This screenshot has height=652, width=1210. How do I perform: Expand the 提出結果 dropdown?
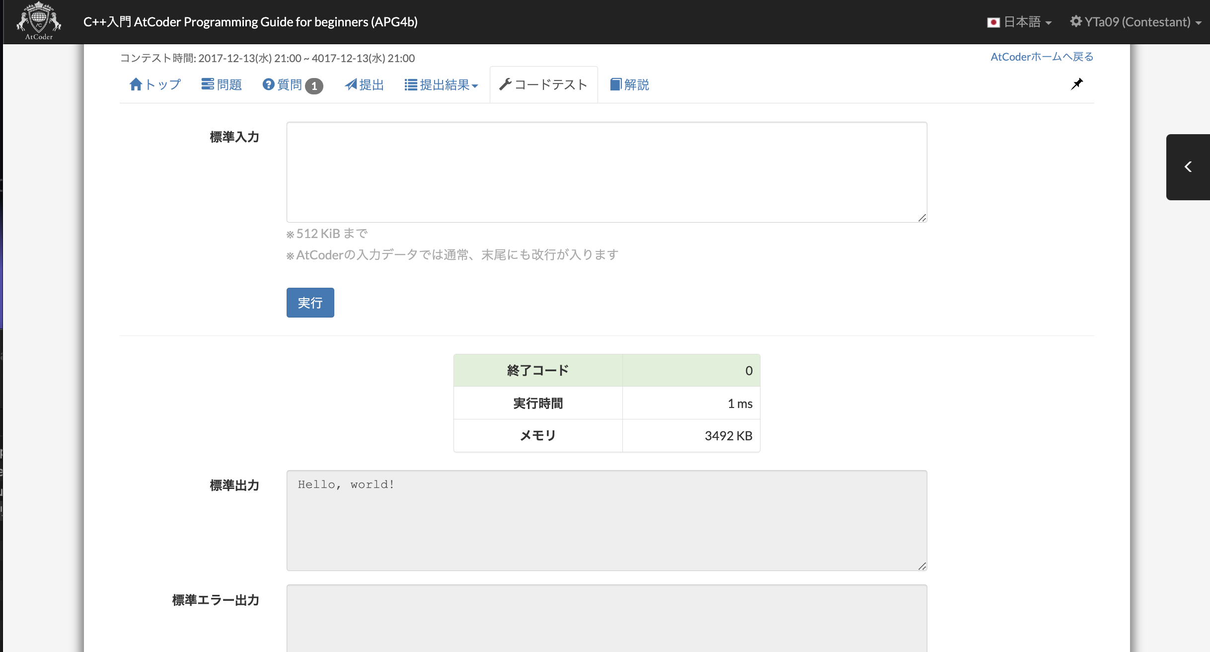coord(441,84)
